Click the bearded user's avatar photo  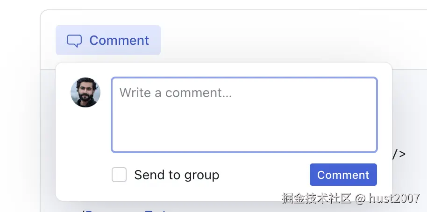click(x=85, y=92)
